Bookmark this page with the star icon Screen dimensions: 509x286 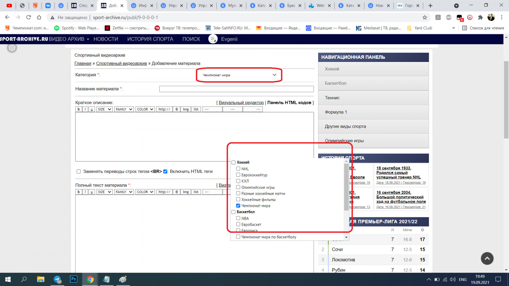pyautogui.click(x=425, y=17)
